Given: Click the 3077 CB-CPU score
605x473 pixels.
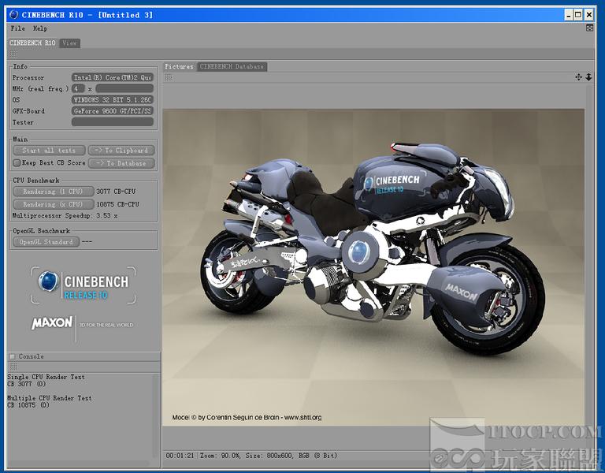Looking at the screenshot, I should [116, 192].
